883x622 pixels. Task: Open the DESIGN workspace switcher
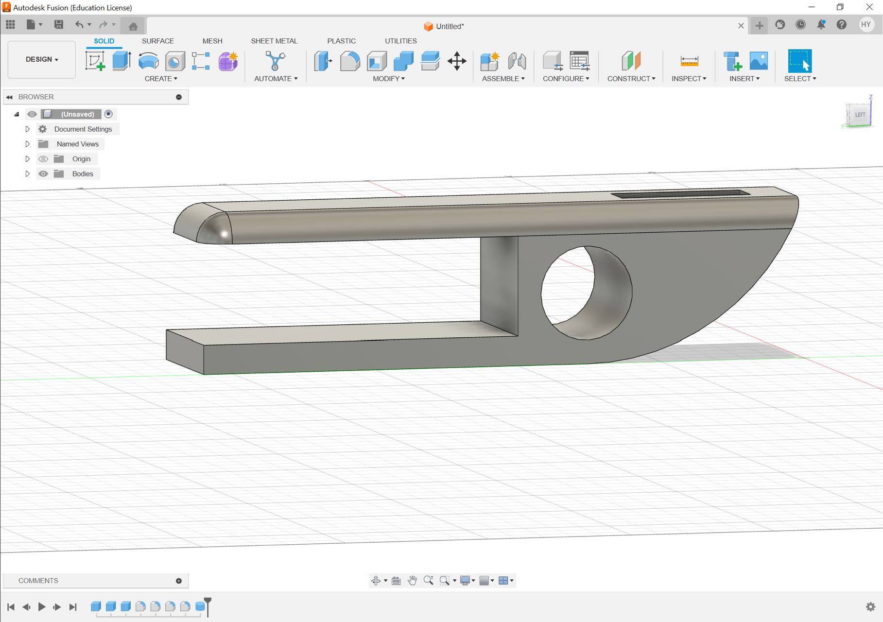point(41,59)
